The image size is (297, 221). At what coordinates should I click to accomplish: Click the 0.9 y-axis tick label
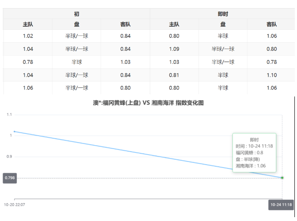tap(9, 157)
